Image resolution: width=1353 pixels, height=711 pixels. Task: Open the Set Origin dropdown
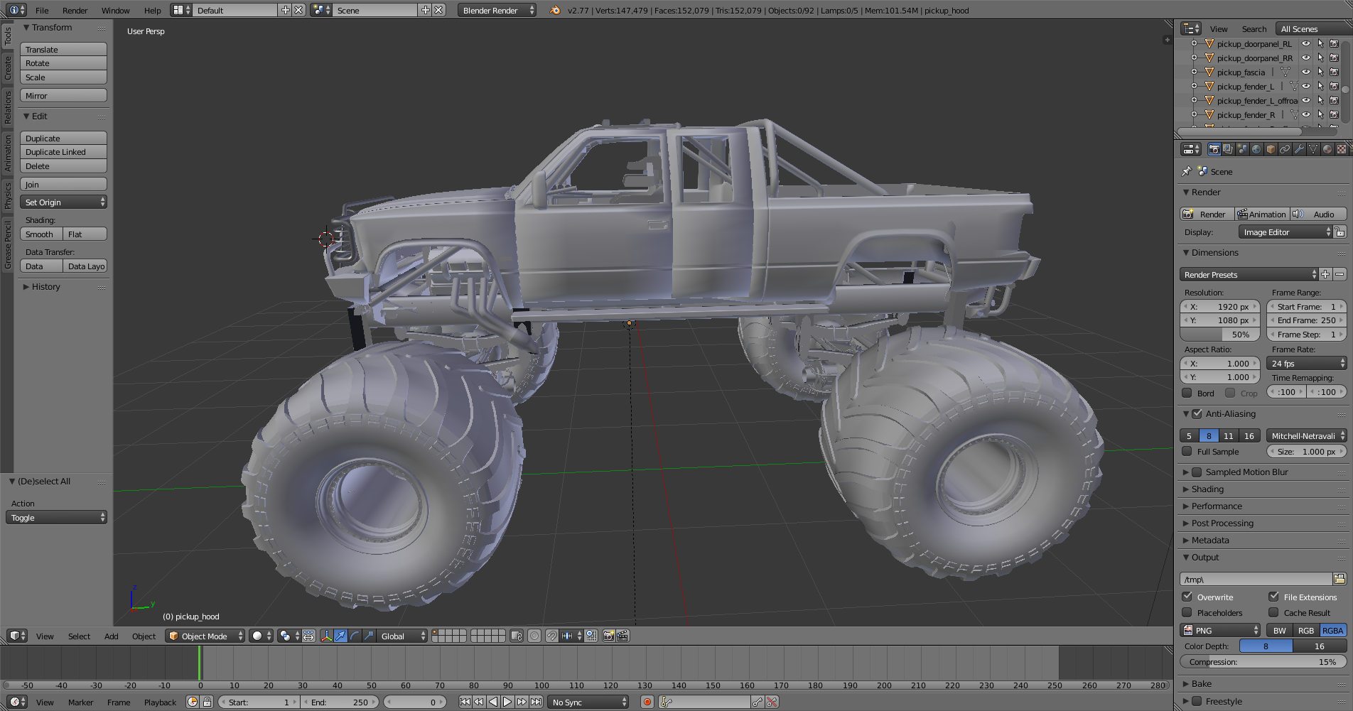(64, 202)
